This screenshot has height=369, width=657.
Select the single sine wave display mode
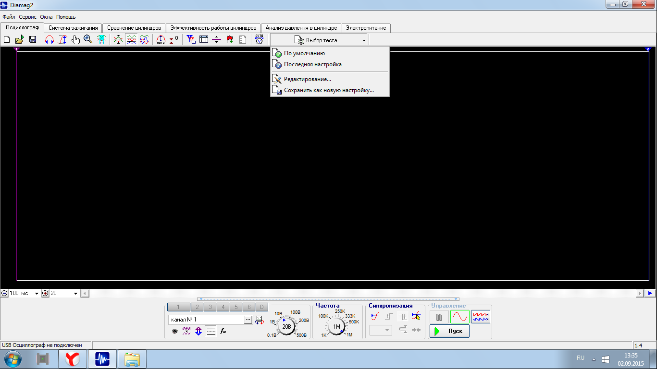(x=460, y=317)
